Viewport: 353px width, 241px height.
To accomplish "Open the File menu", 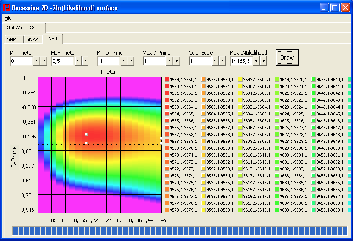I will (8, 18).
